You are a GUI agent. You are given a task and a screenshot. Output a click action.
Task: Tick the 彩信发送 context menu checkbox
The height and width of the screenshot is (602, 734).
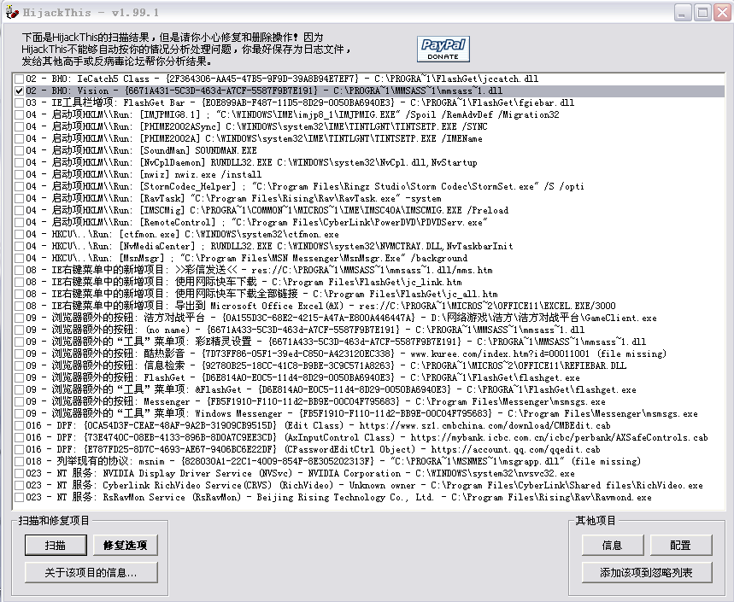coord(19,270)
